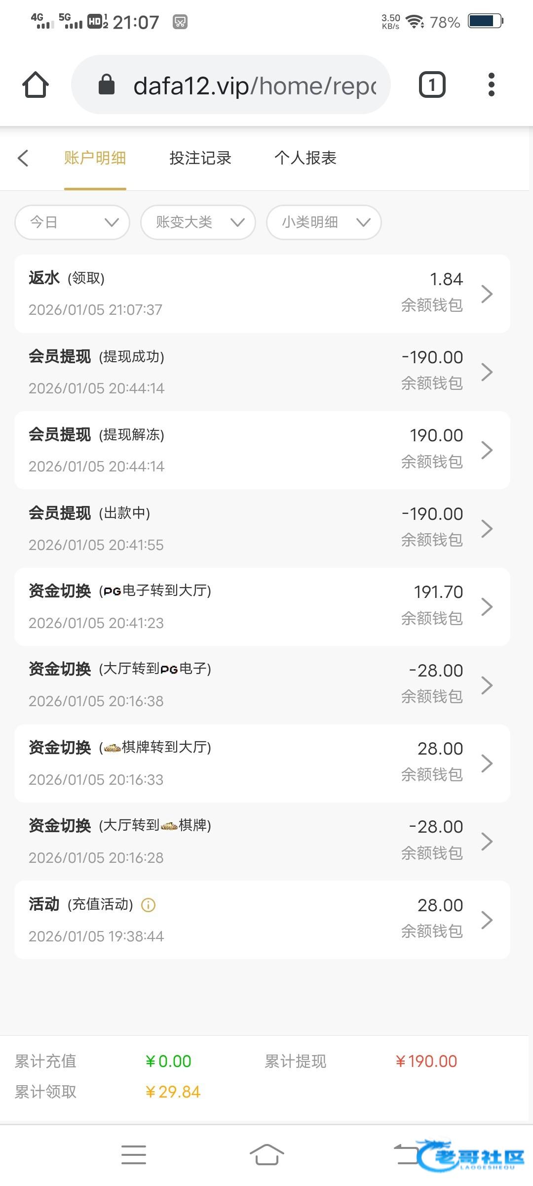Tap the bottom navigation menu icon

134,1155
